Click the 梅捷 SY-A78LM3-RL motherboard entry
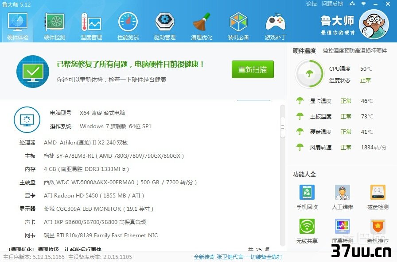397x262 pixels. [x=114, y=156]
